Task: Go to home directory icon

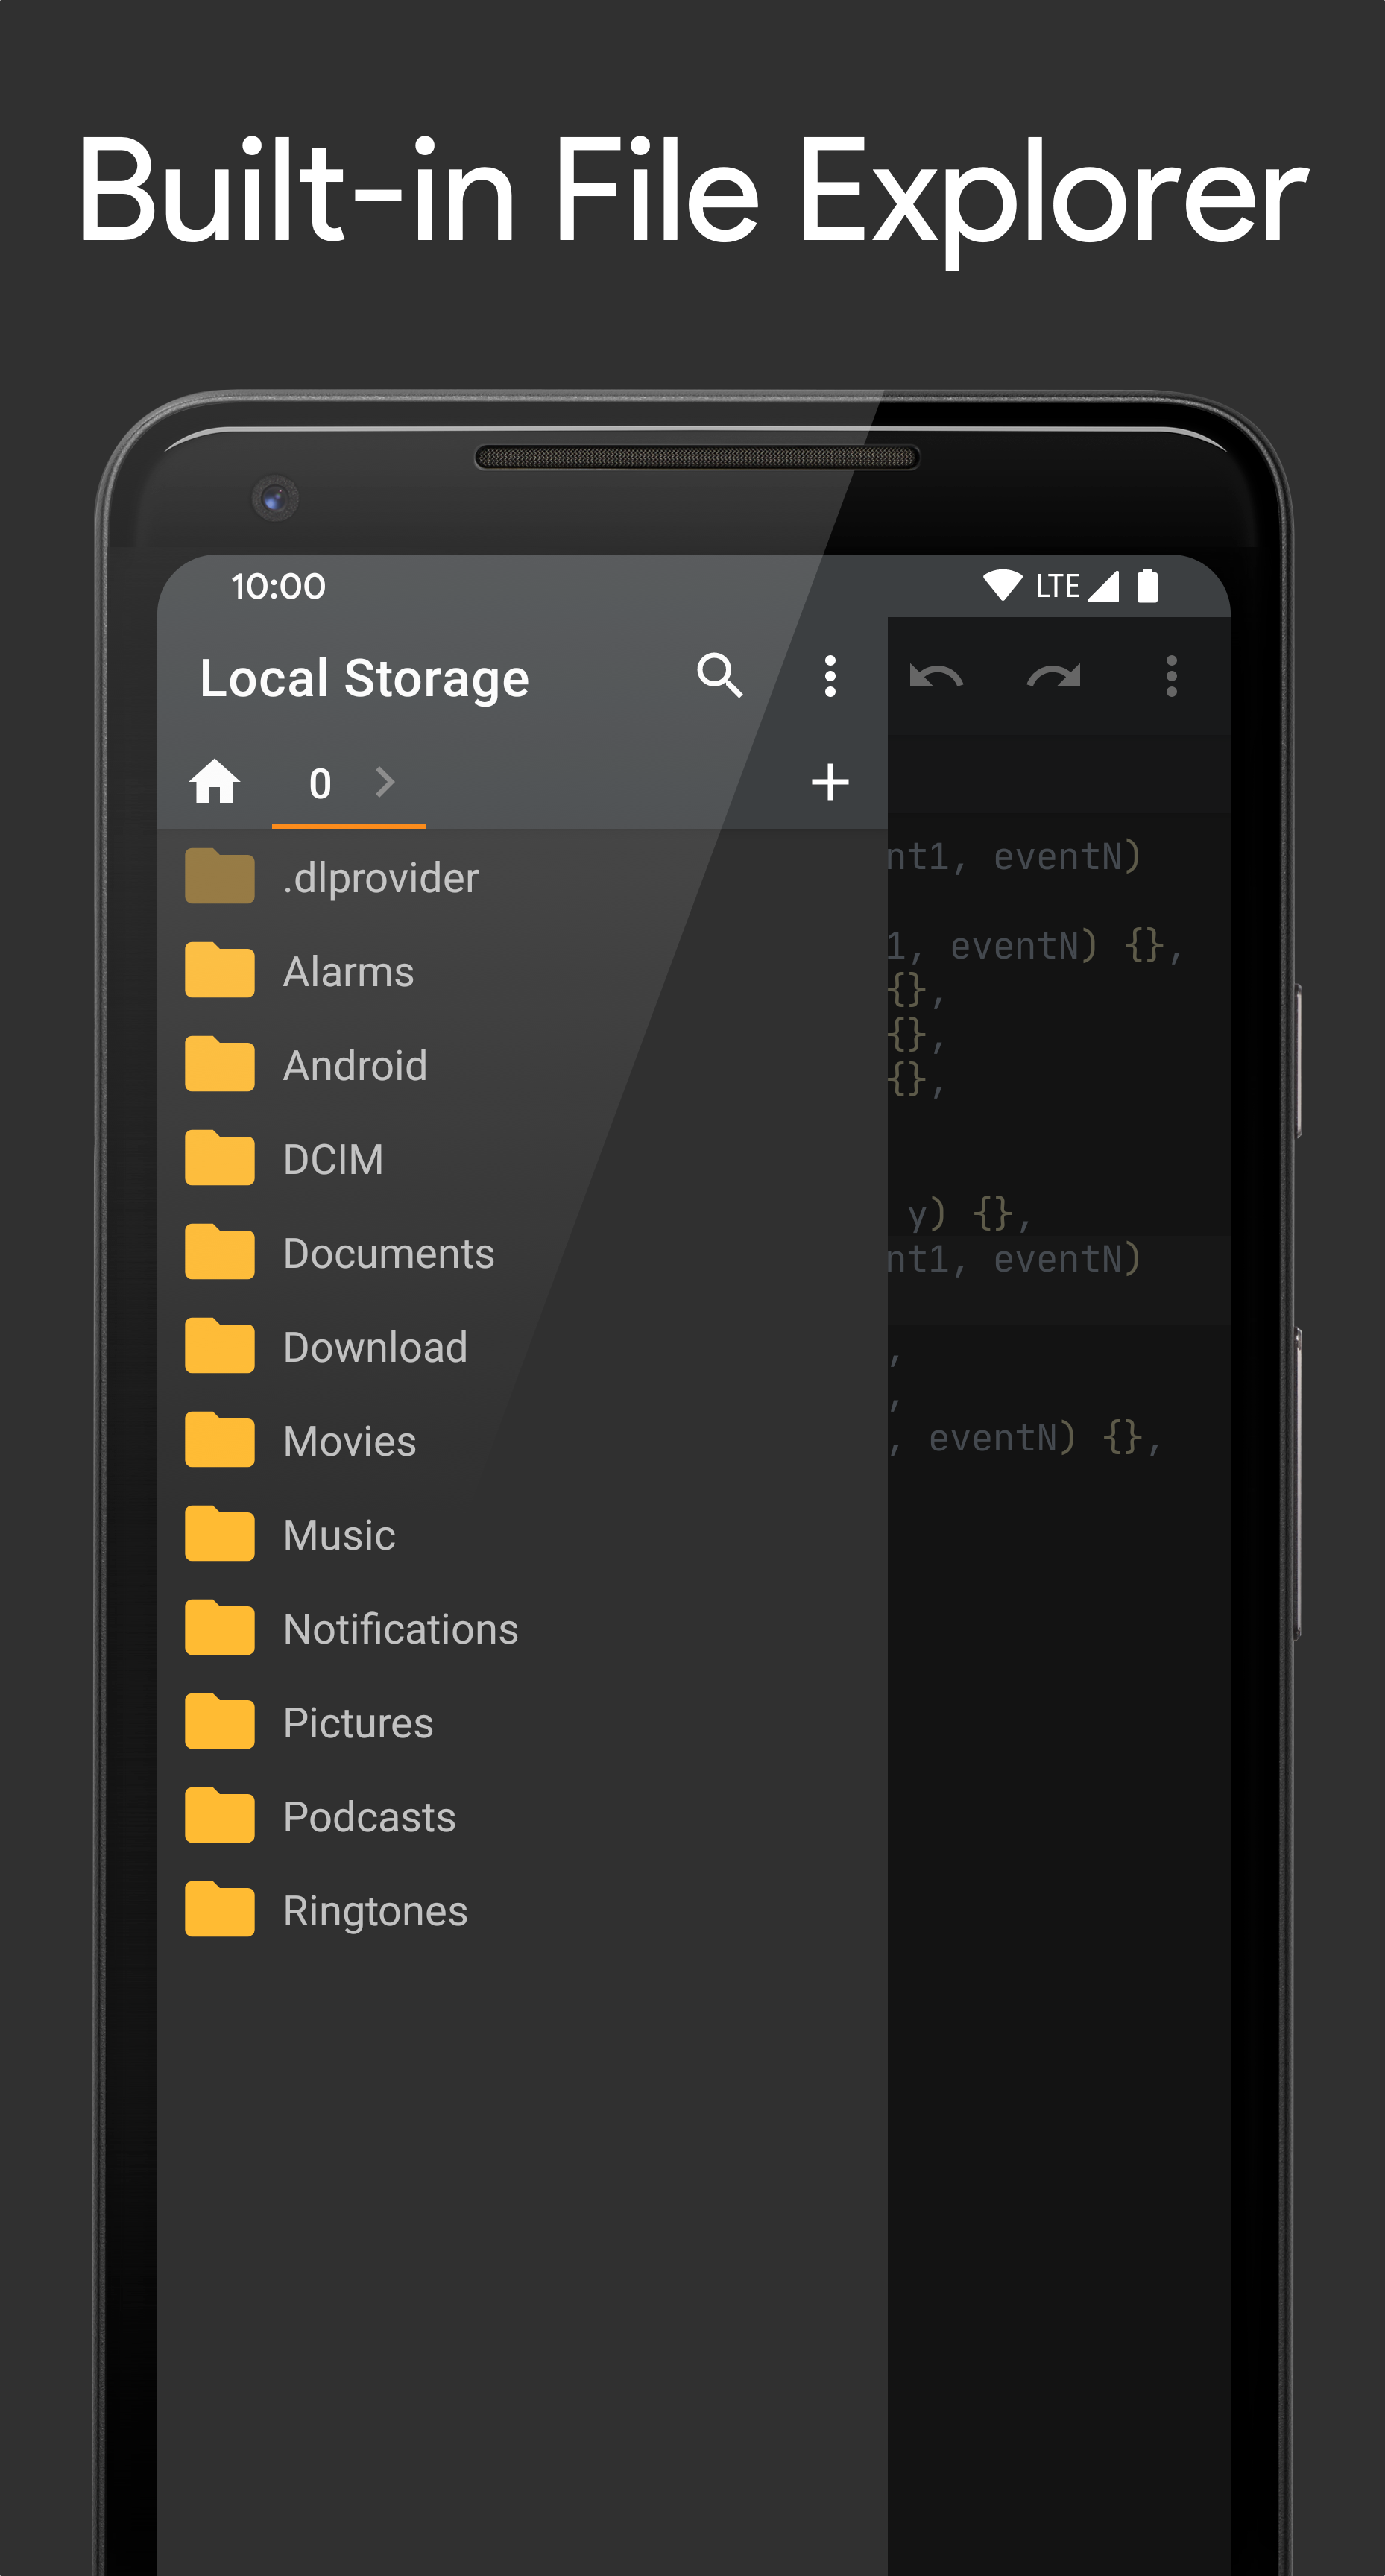Action: tap(215, 782)
